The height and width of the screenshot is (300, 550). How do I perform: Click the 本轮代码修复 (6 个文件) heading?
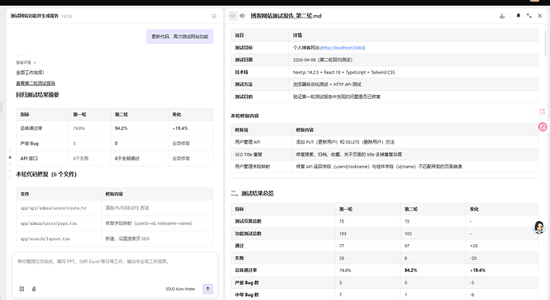[46, 174]
